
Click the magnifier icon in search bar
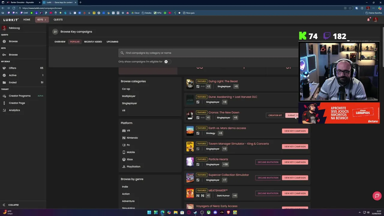point(122,53)
